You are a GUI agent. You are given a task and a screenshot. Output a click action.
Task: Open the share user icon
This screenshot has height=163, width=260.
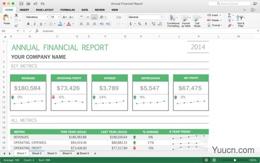pyautogui.click(x=255, y=3)
